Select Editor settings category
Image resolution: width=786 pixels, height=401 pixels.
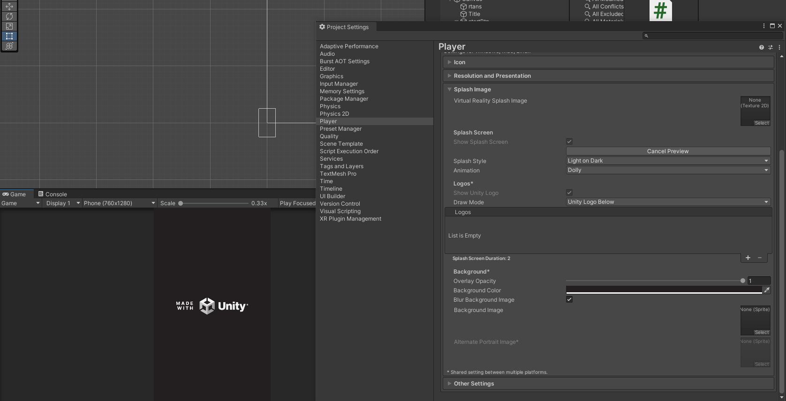327,69
